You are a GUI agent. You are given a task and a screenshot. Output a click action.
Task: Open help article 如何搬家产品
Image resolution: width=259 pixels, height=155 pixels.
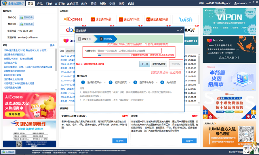point(10,63)
